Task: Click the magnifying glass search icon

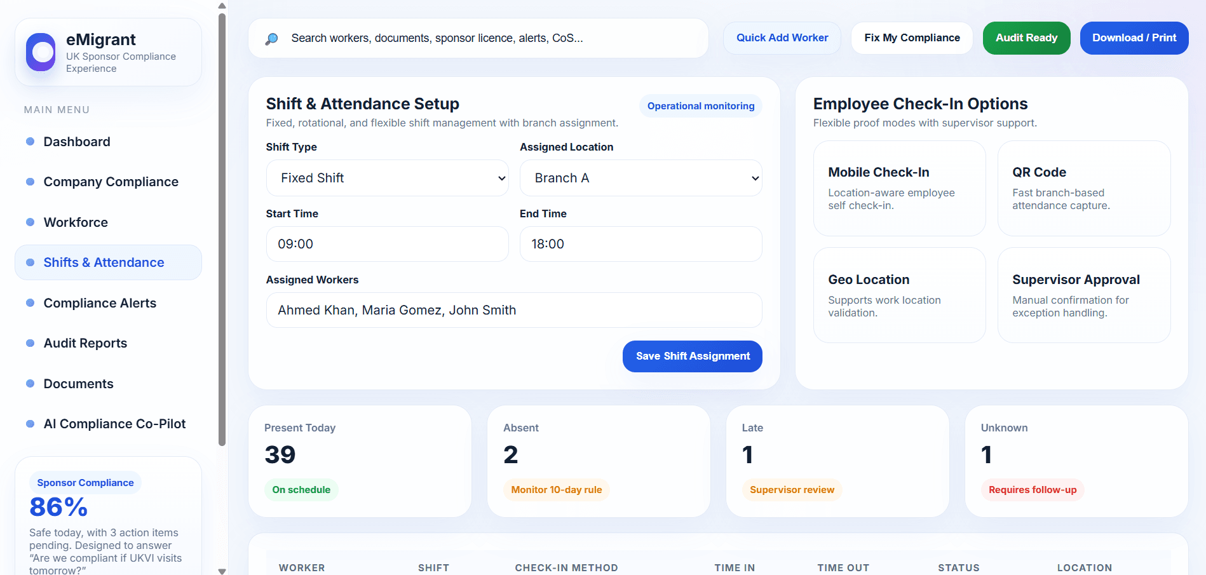Action: point(272,38)
